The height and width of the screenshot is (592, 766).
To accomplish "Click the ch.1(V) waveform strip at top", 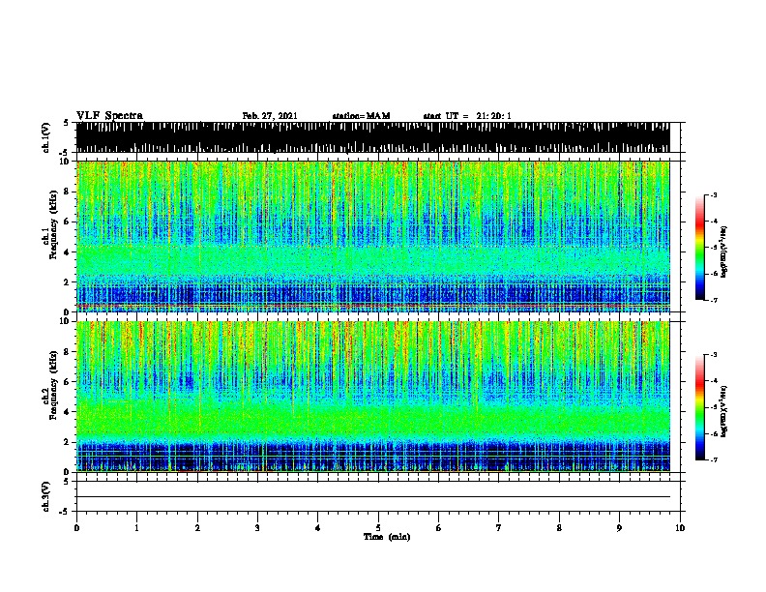I will pos(373,137).
